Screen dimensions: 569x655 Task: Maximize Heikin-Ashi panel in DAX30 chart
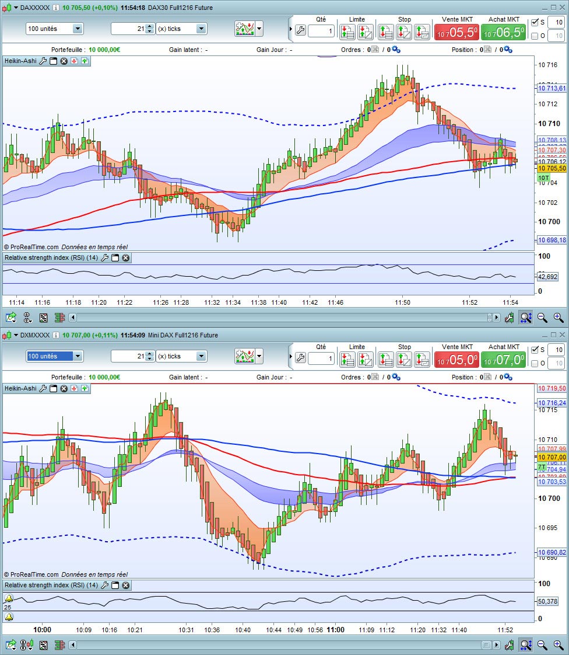click(x=54, y=61)
